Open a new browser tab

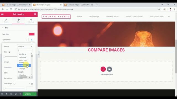(x=97, y=5)
